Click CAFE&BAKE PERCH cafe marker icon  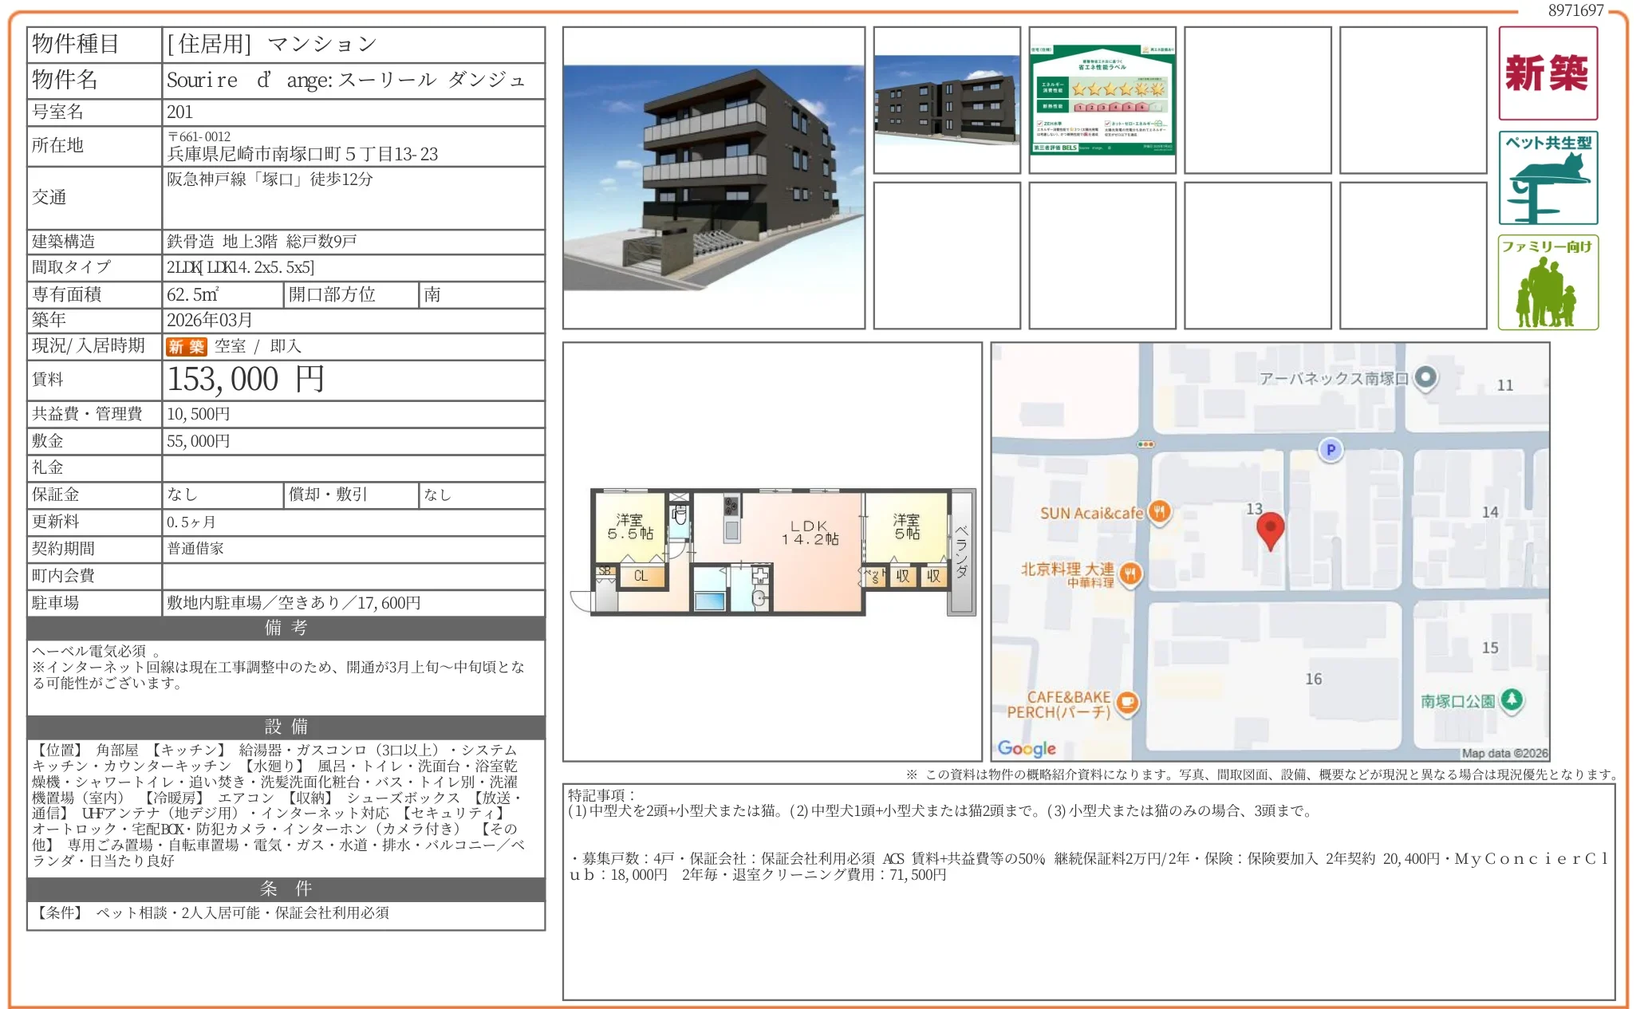pyautogui.click(x=1127, y=703)
